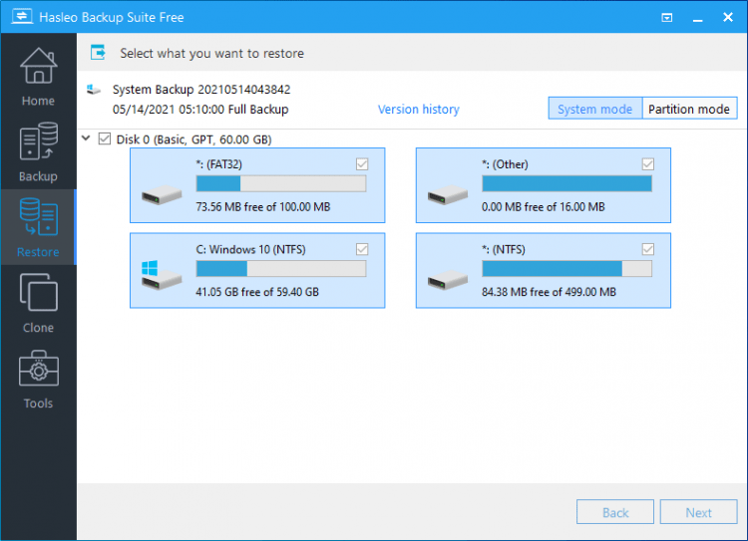Click 'Disk 0 (Basic, GPT, 60.00 GB)' label
This screenshot has height=541, width=748.
[x=193, y=139]
